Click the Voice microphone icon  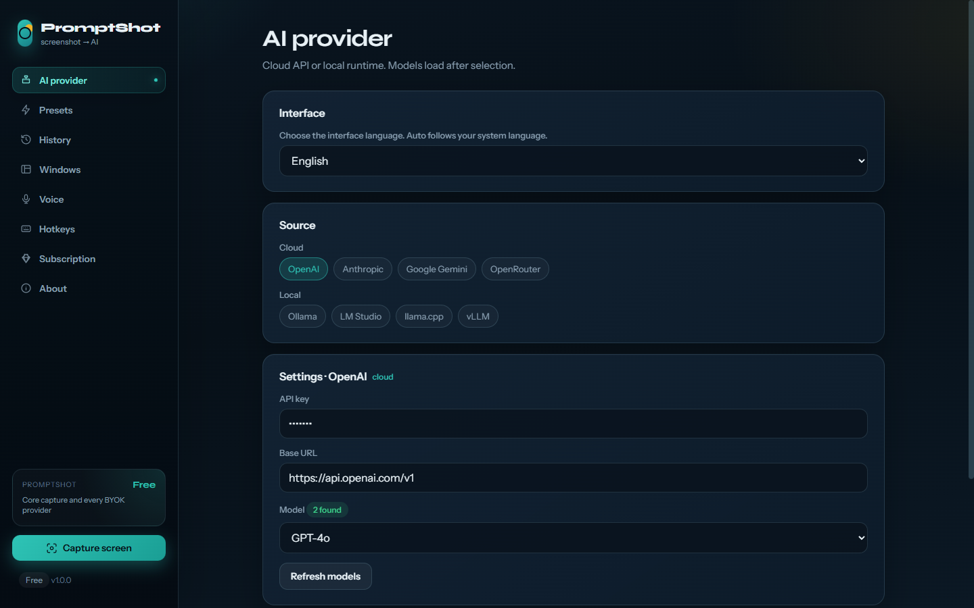[x=26, y=199]
